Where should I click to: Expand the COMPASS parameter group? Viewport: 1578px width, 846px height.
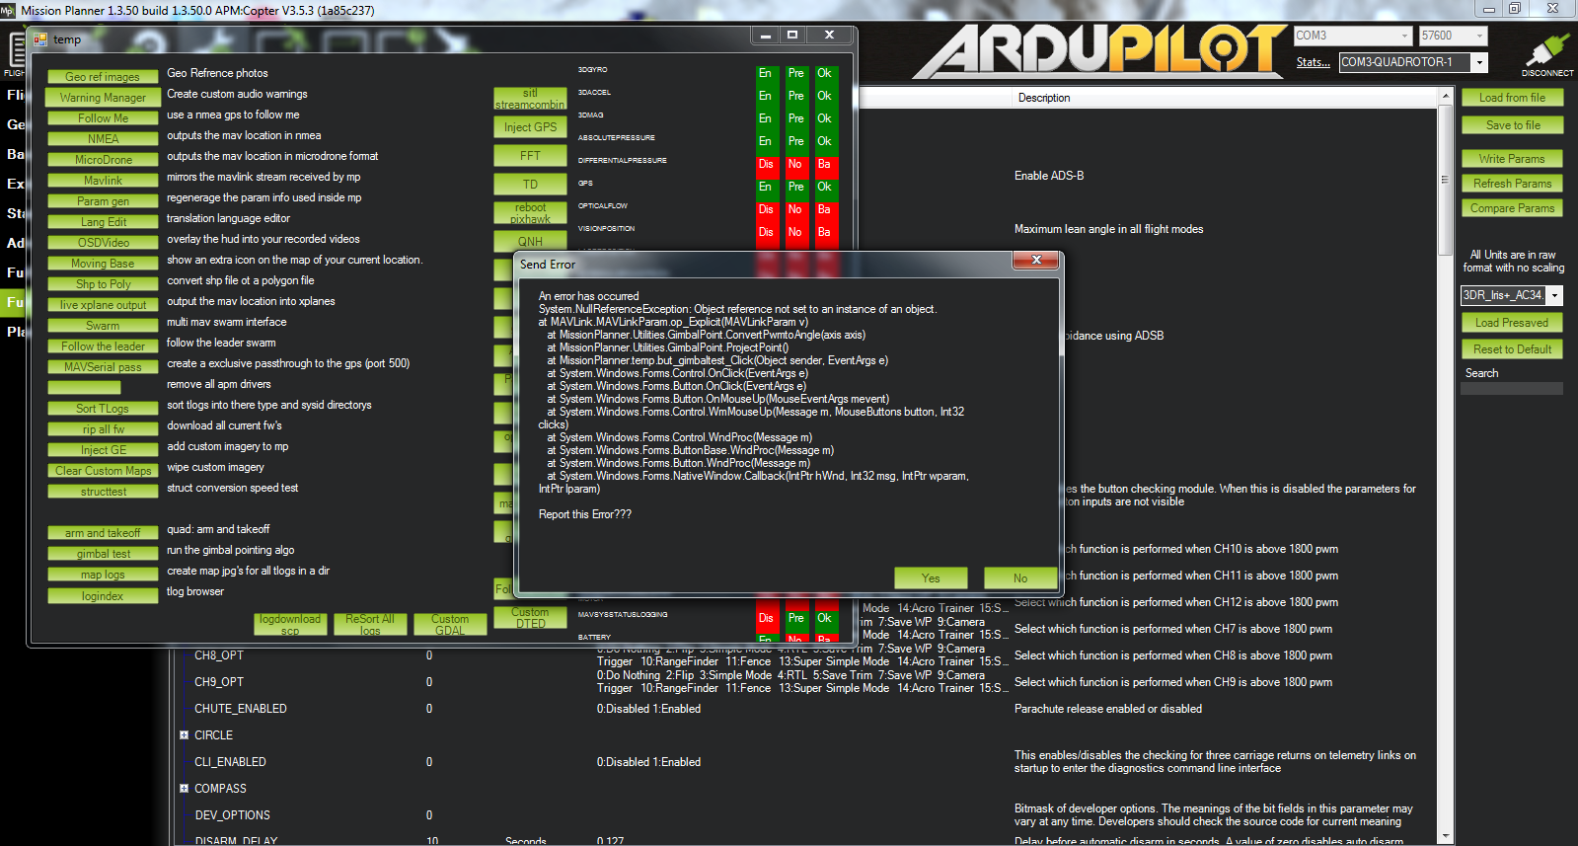tap(184, 789)
